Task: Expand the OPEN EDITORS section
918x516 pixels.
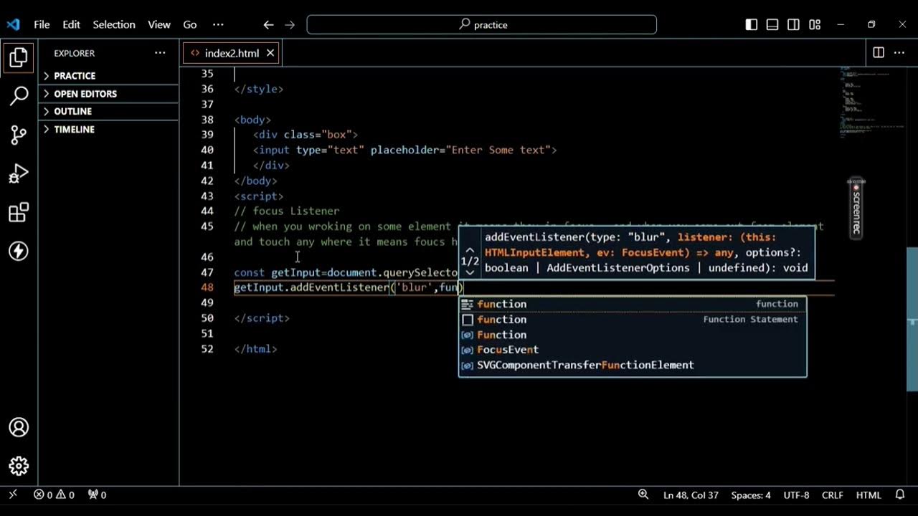Action: point(108,93)
